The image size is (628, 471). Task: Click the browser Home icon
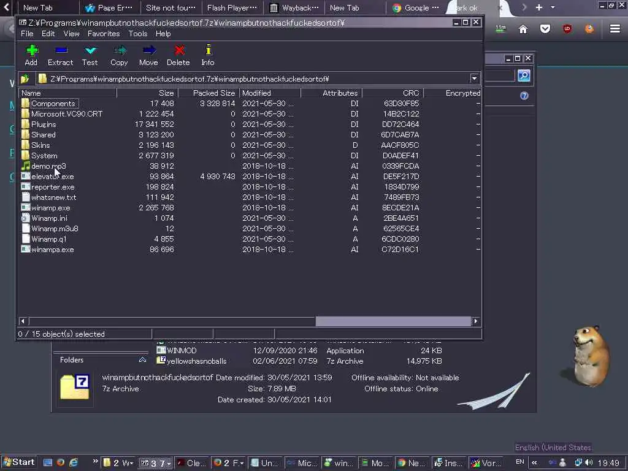(523, 29)
